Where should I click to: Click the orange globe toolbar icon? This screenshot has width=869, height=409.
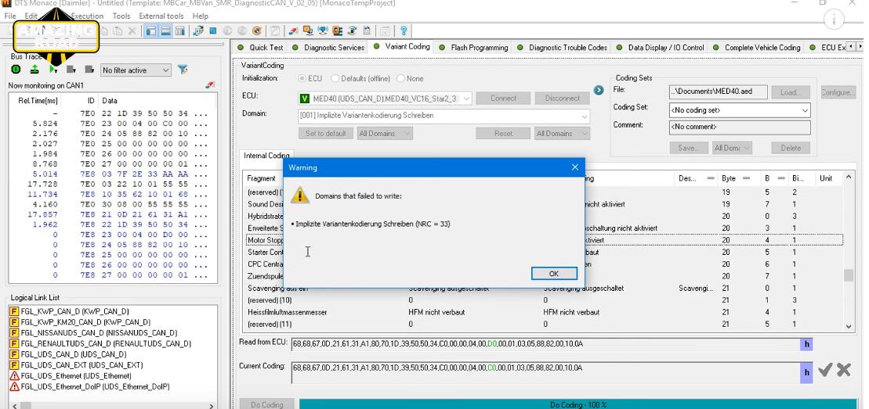256,31
